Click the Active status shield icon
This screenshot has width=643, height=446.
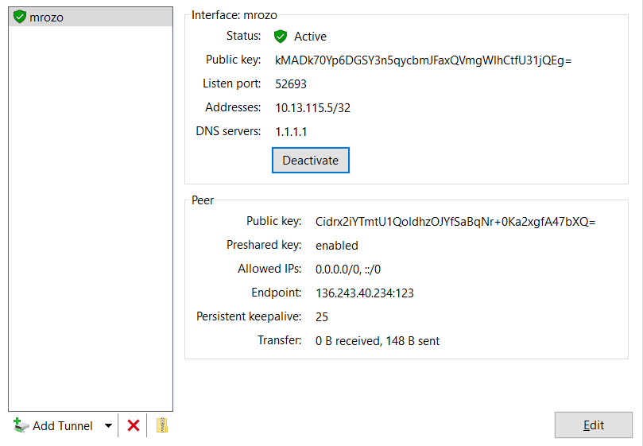pos(280,37)
